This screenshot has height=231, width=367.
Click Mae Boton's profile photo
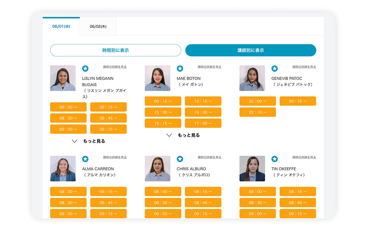157,78
